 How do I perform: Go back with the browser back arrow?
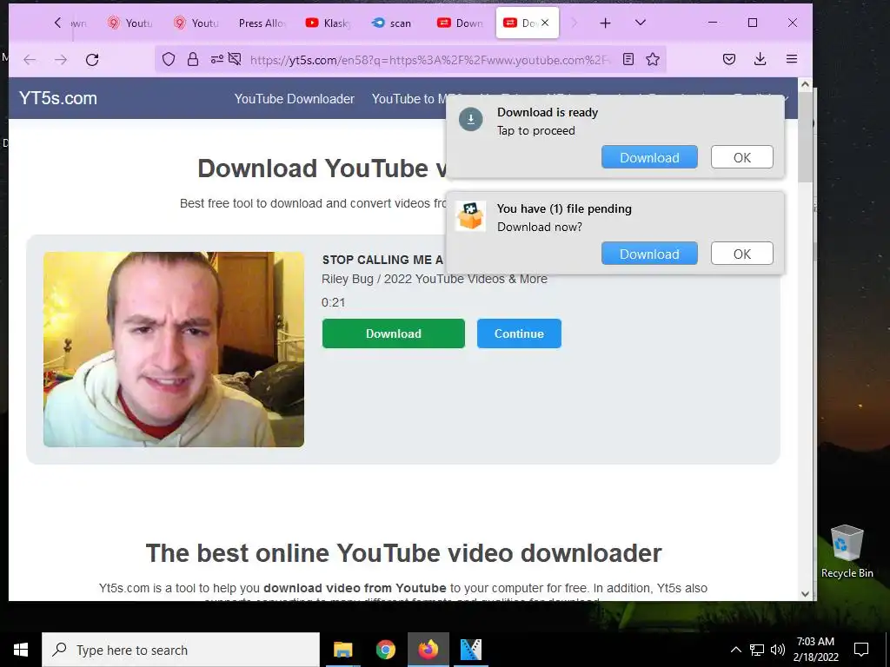[30, 60]
